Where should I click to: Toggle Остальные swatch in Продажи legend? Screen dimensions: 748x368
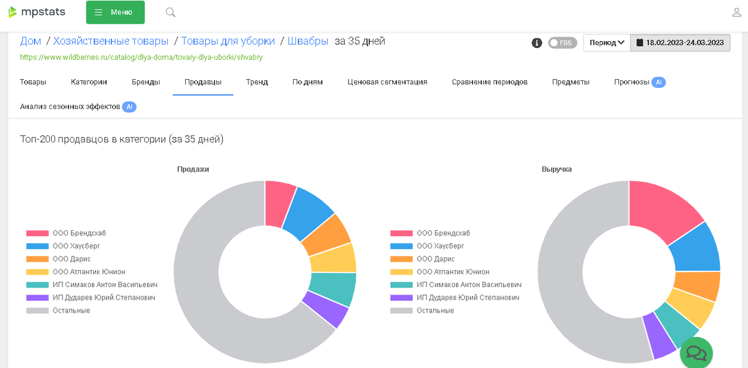37,310
